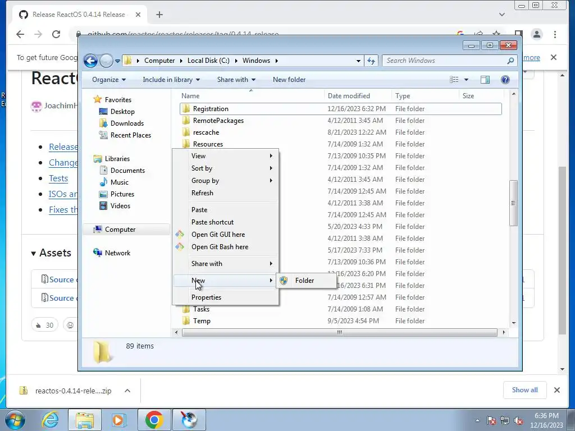Viewport: 575px width, 431px height.
Task: Click the Start orb button
Action: [x=15, y=420]
